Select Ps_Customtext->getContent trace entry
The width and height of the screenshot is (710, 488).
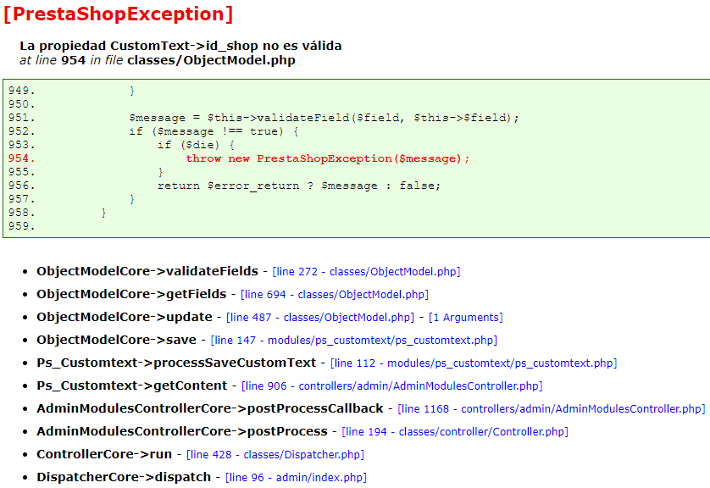click(132, 385)
